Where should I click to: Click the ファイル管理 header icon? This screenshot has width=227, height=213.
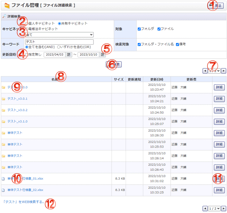click(x=7, y=6)
